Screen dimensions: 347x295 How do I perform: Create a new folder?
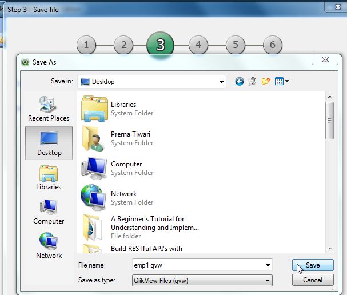pos(266,81)
